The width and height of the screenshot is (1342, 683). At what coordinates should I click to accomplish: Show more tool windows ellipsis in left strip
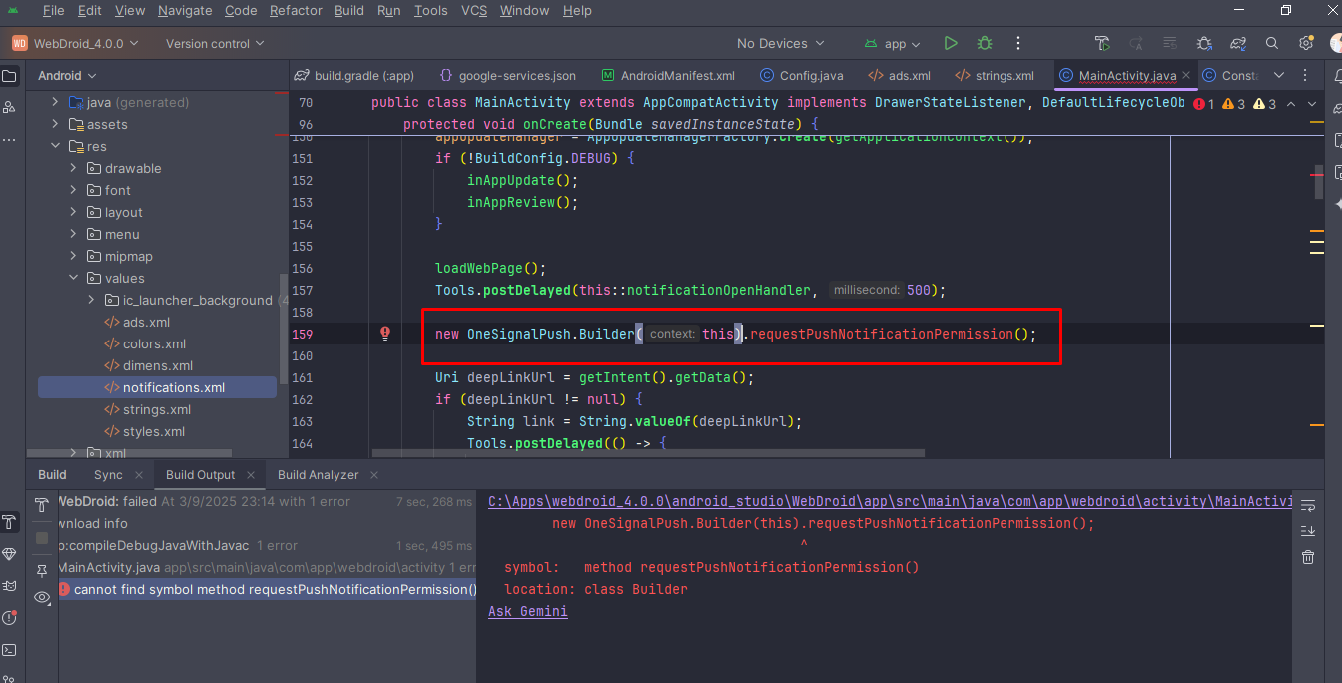[10, 139]
